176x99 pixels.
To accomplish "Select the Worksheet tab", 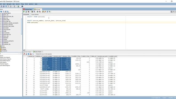I will [x=26, y=15].
